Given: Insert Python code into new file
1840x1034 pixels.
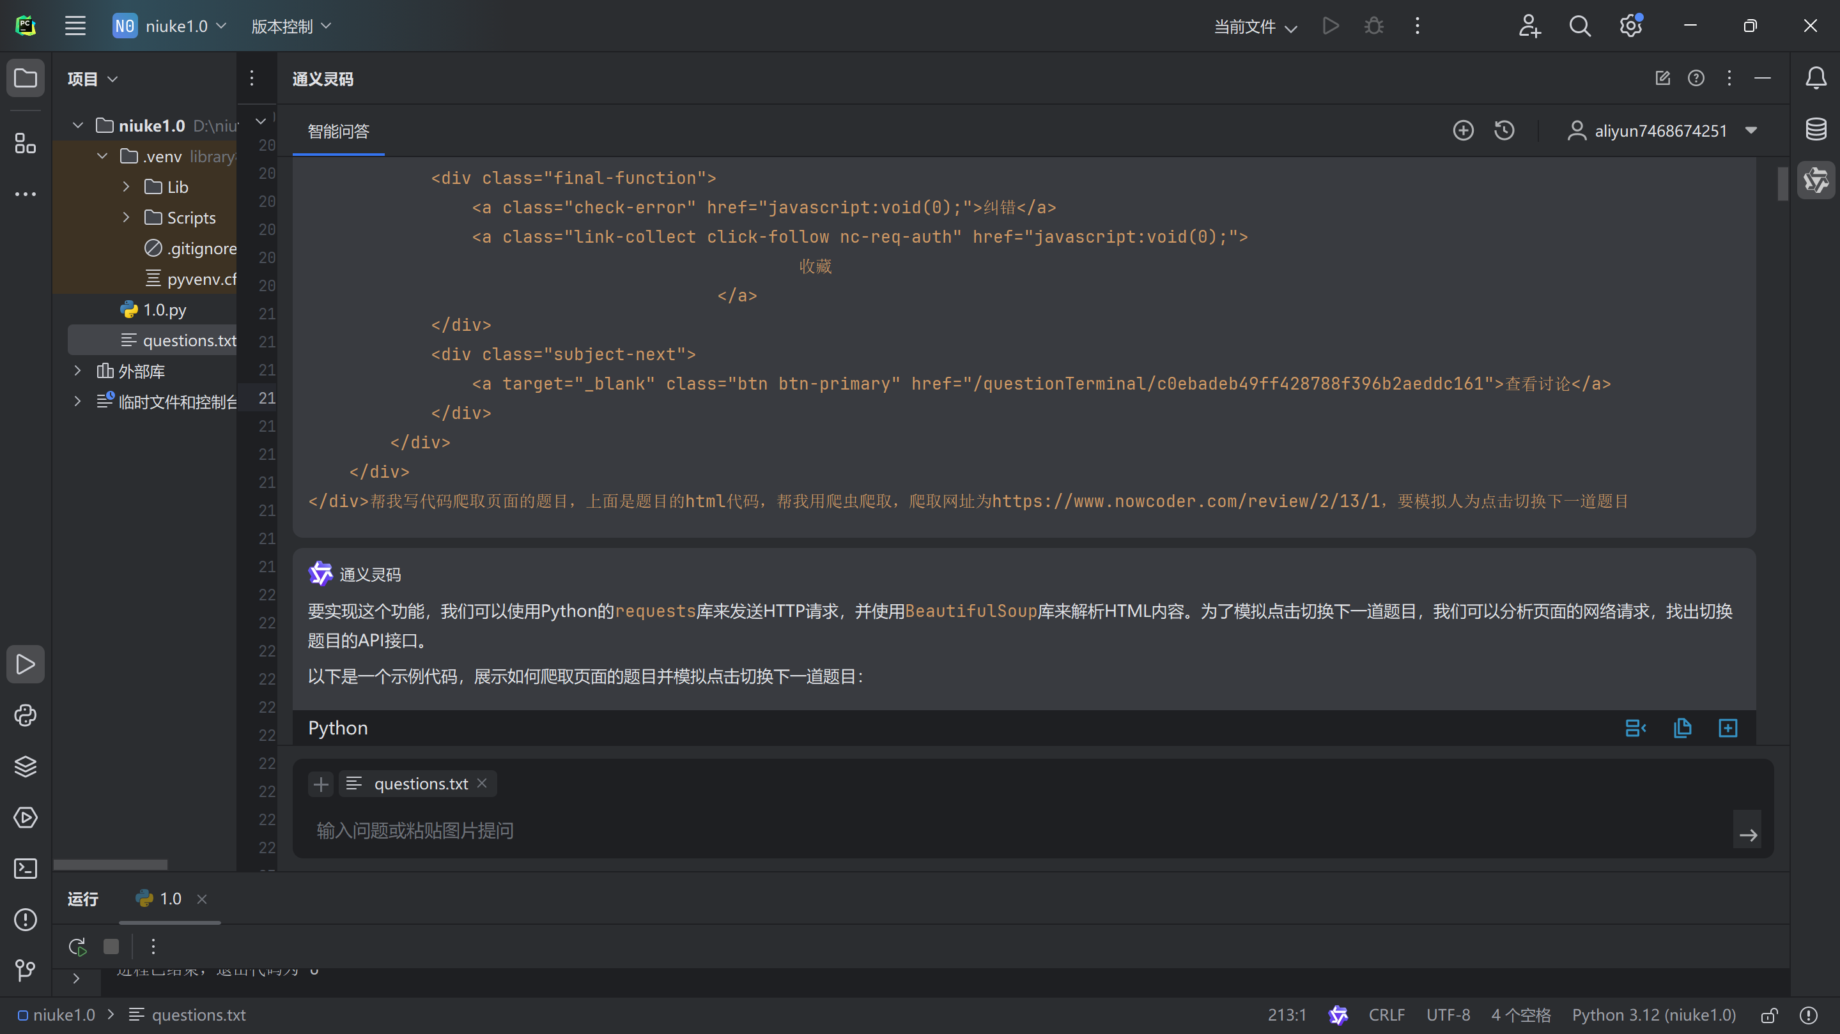Looking at the screenshot, I should pos(1728,728).
